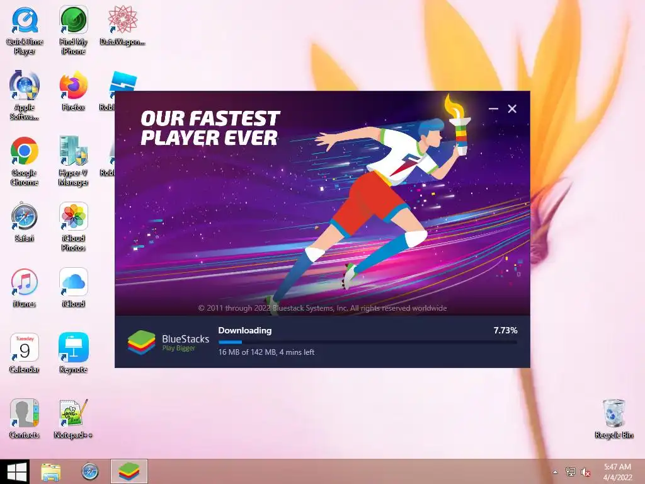Open the iCloud Photos desktop icon
This screenshot has height=484, width=645.
[x=73, y=227]
